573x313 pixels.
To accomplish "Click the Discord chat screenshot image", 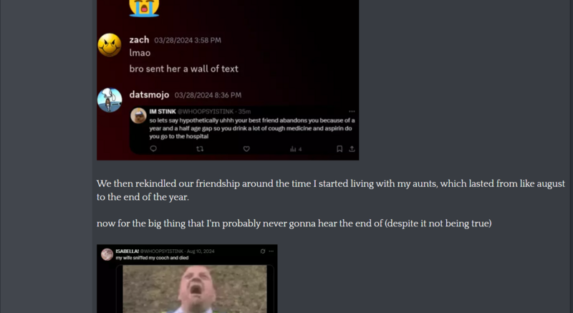I will pos(228,80).
